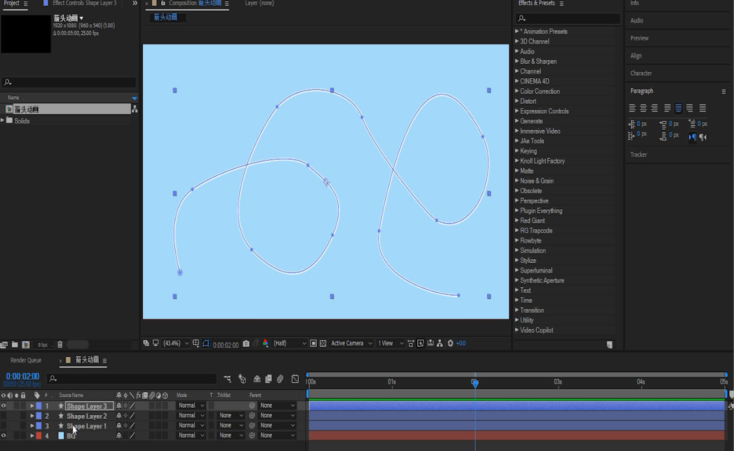
Task: Open the Graph Editor in the timeline
Action: pyautogui.click(x=295, y=379)
